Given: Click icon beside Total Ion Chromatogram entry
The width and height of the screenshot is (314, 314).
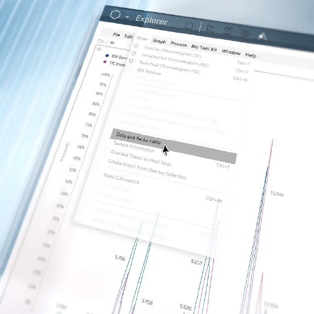Looking at the screenshot, I should click(x=136, y=46).
